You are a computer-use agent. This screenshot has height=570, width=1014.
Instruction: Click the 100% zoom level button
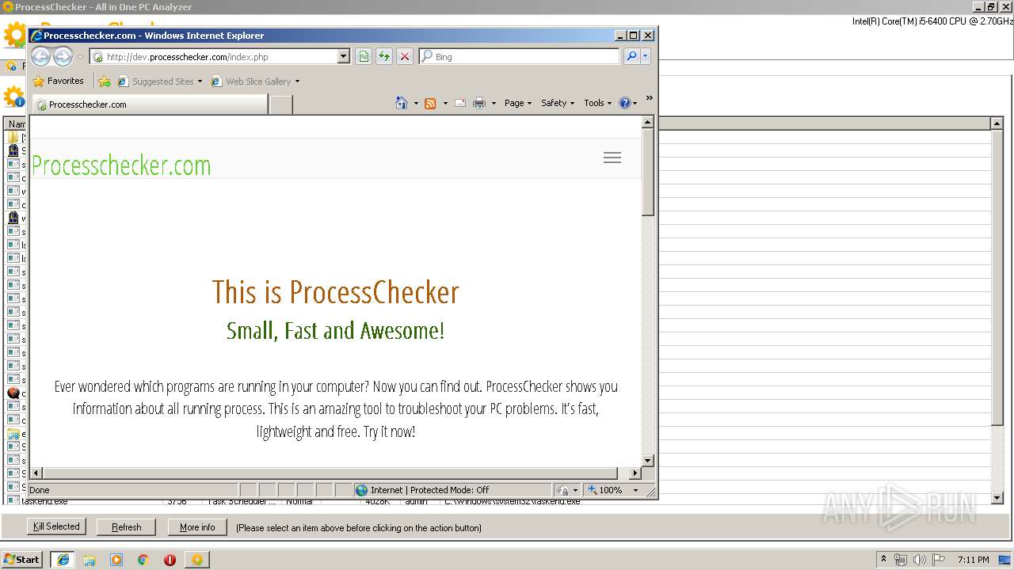[607, 490]
